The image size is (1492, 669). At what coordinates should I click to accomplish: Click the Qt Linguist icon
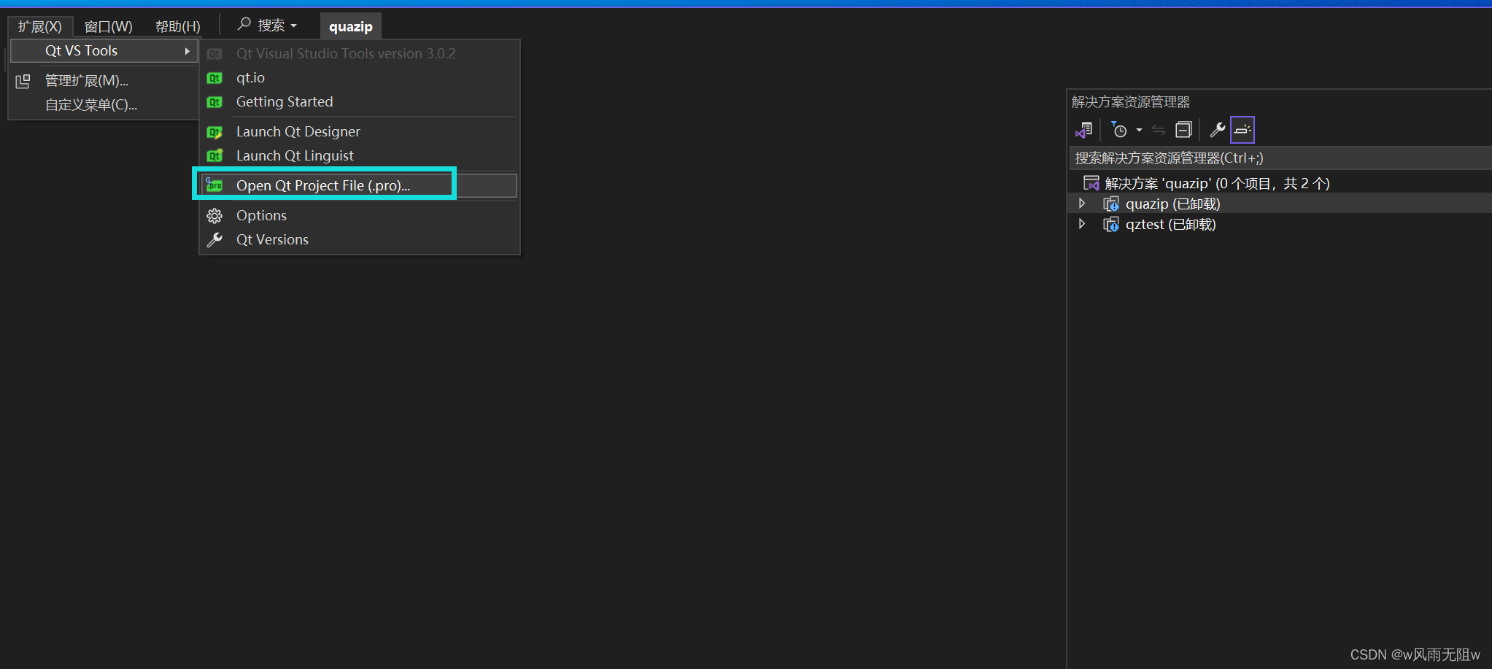point(214,156)
